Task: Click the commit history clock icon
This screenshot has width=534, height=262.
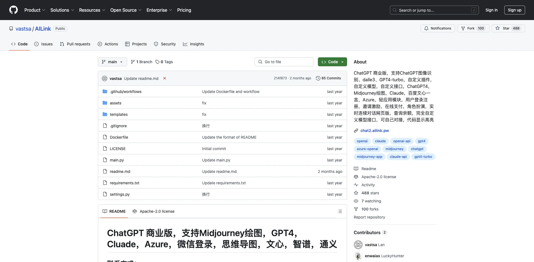Action: pyautogui.click(x=318, y=78)
